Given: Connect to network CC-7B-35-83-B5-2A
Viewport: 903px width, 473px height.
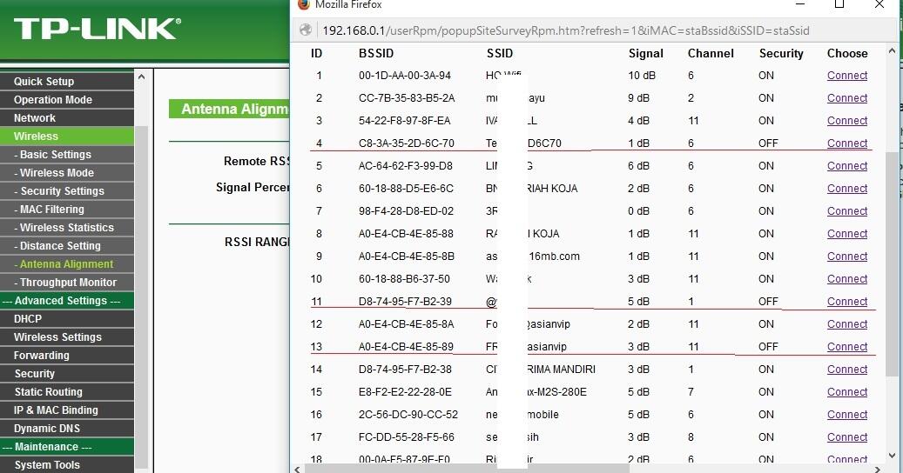Looking at the screenshot, I should (847, 98).
